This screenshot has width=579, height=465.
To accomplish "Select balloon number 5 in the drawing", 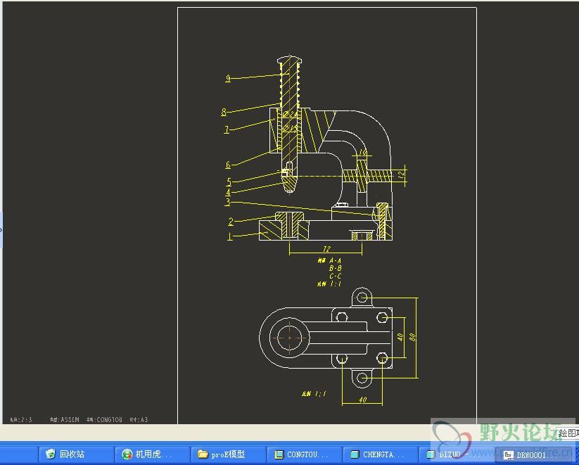I will tap(229, 182).
